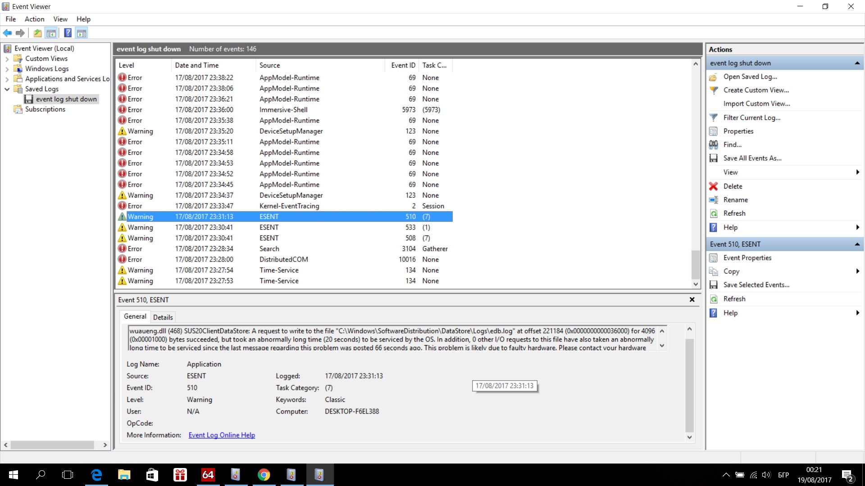
Task: Collapse the Saved Logs tree node
Action: [x=7, y=89]
